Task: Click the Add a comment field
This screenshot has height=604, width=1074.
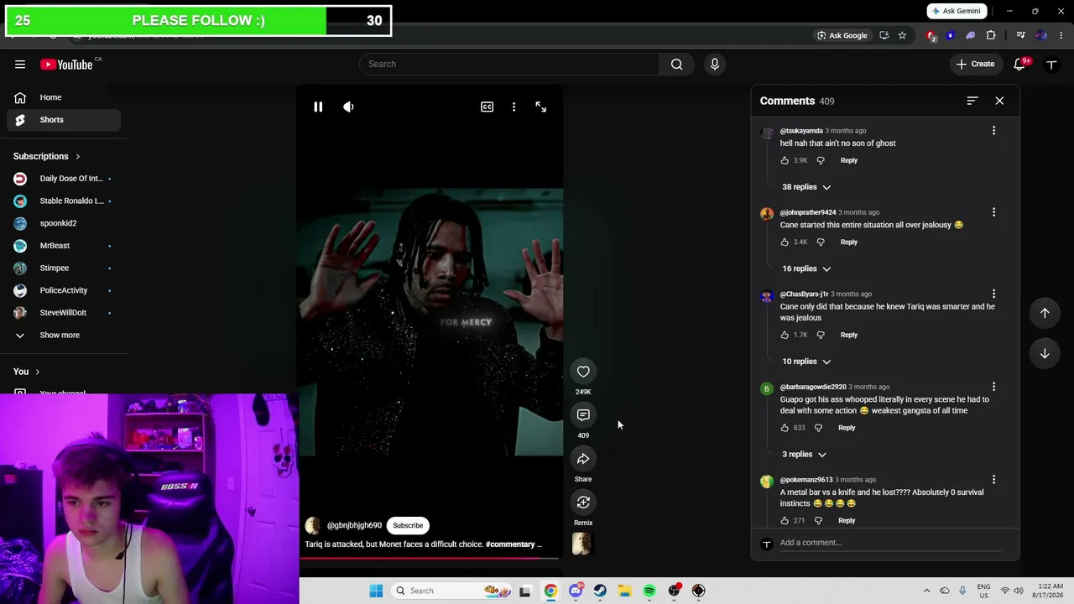Action: [889, 543]
